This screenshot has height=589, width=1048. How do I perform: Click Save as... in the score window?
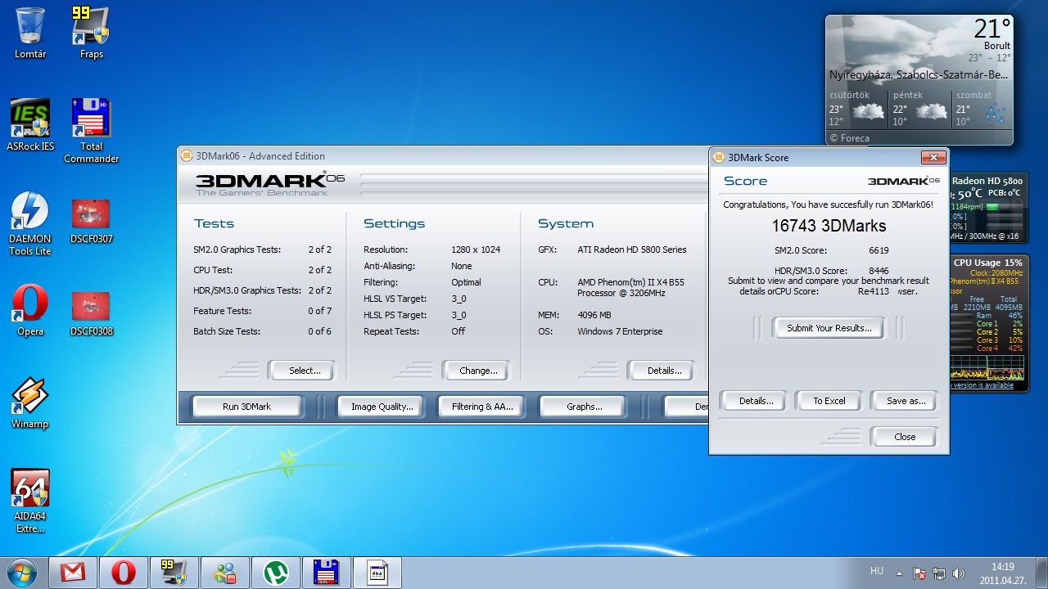906,401
